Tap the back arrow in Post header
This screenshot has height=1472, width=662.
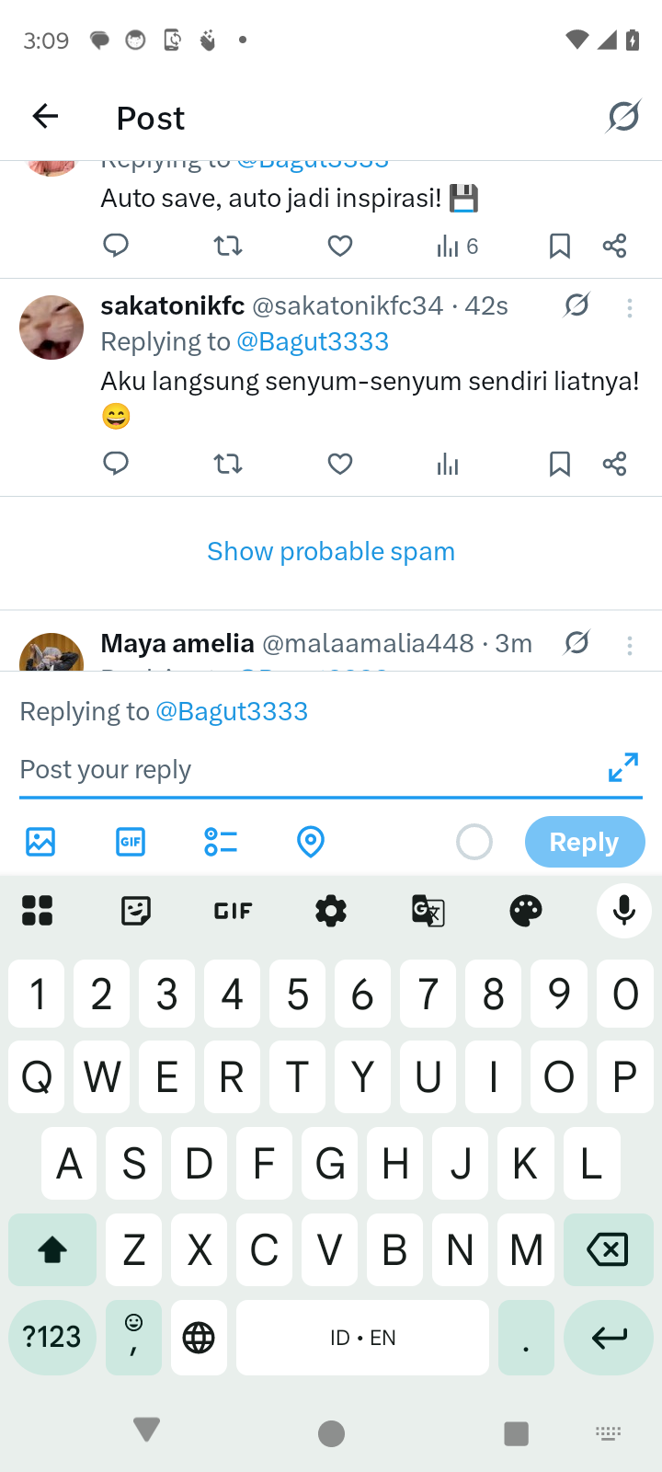pyautogui.click(x=45, y=117)
